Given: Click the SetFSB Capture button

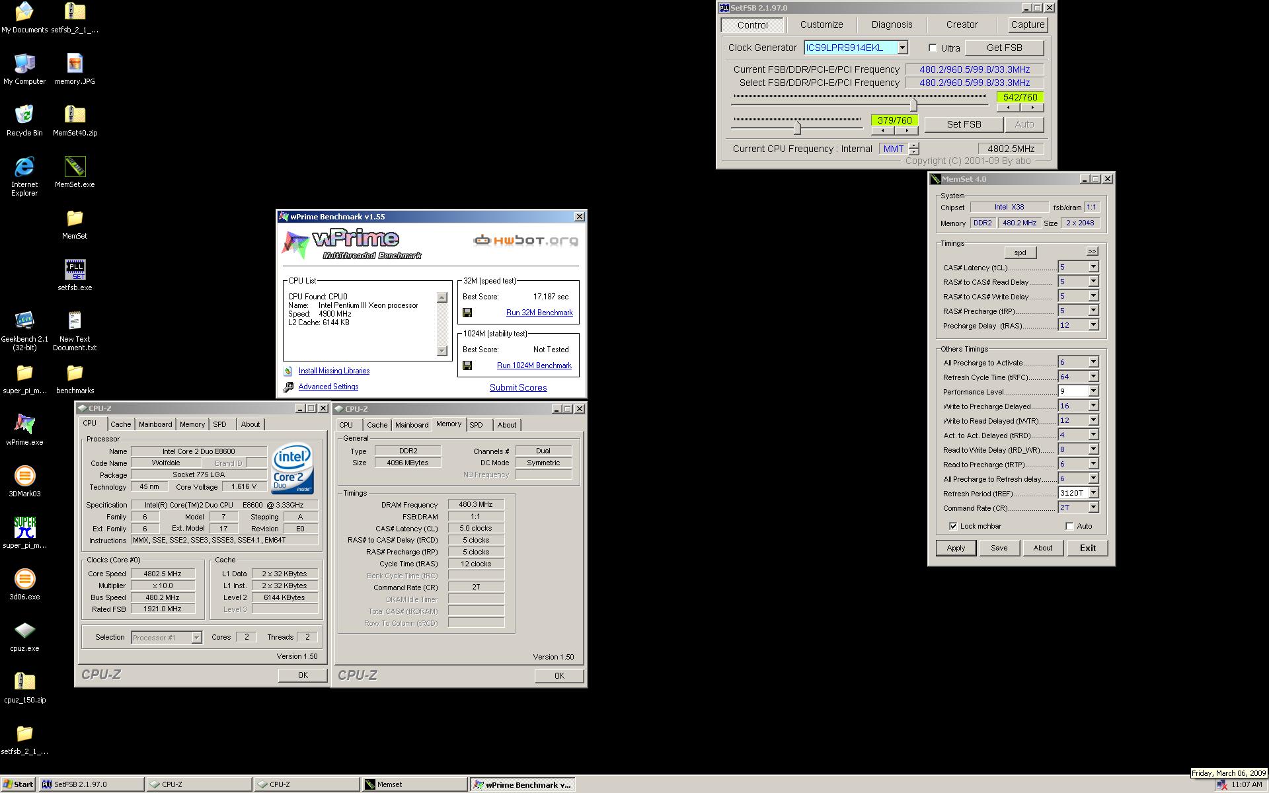Looking at the screenshot, I should click(1028, 24).
